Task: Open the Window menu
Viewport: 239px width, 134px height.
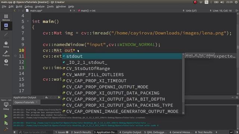Action: (61, 7)
